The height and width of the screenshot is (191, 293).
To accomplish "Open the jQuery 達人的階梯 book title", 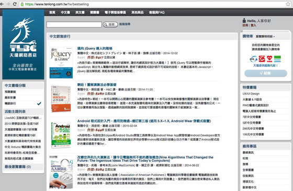I will click(x=95, y=48).
